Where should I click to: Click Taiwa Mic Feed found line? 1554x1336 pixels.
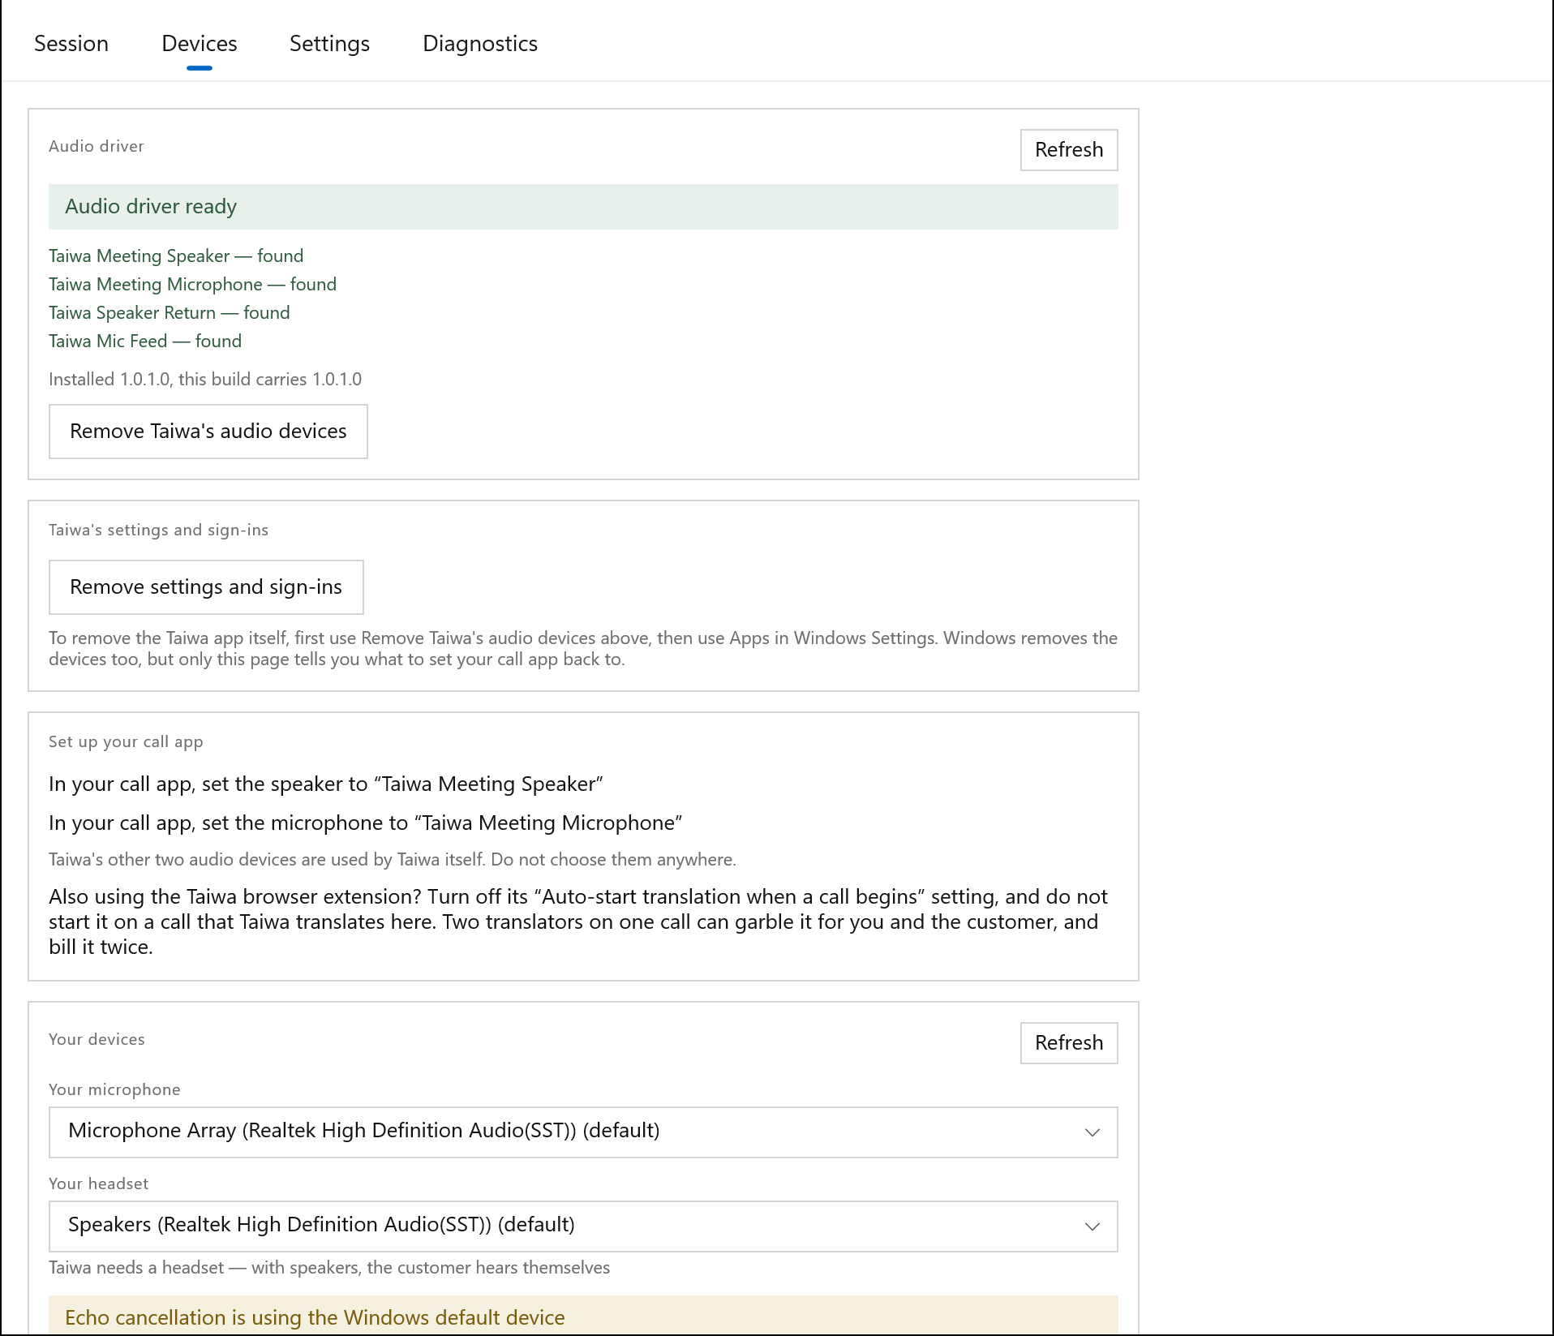(x=145, y=342)
